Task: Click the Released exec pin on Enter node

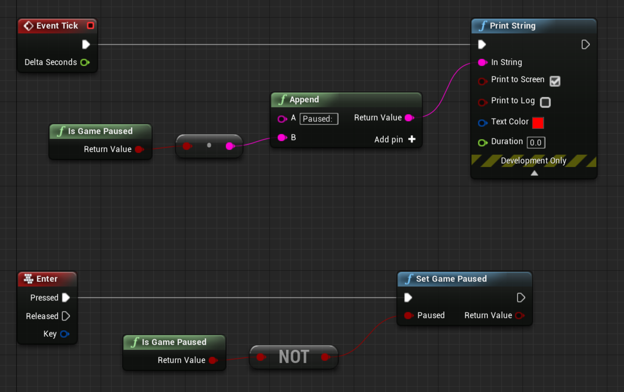Action: [66, 316]
